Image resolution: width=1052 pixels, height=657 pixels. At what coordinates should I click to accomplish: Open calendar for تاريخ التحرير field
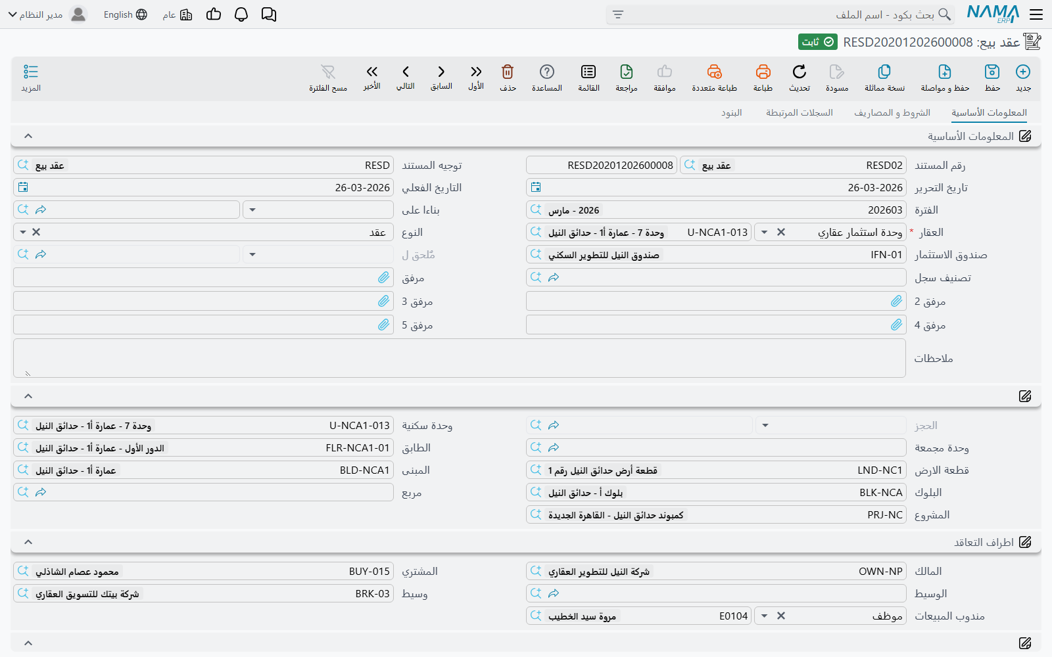[x=536, y=187]
